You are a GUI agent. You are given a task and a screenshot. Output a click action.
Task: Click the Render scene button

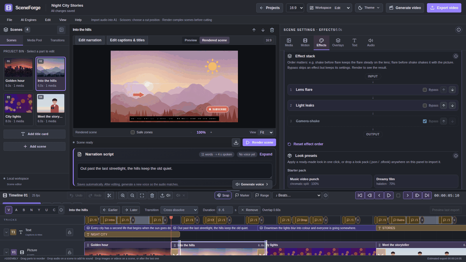click(x=259, y=142)
